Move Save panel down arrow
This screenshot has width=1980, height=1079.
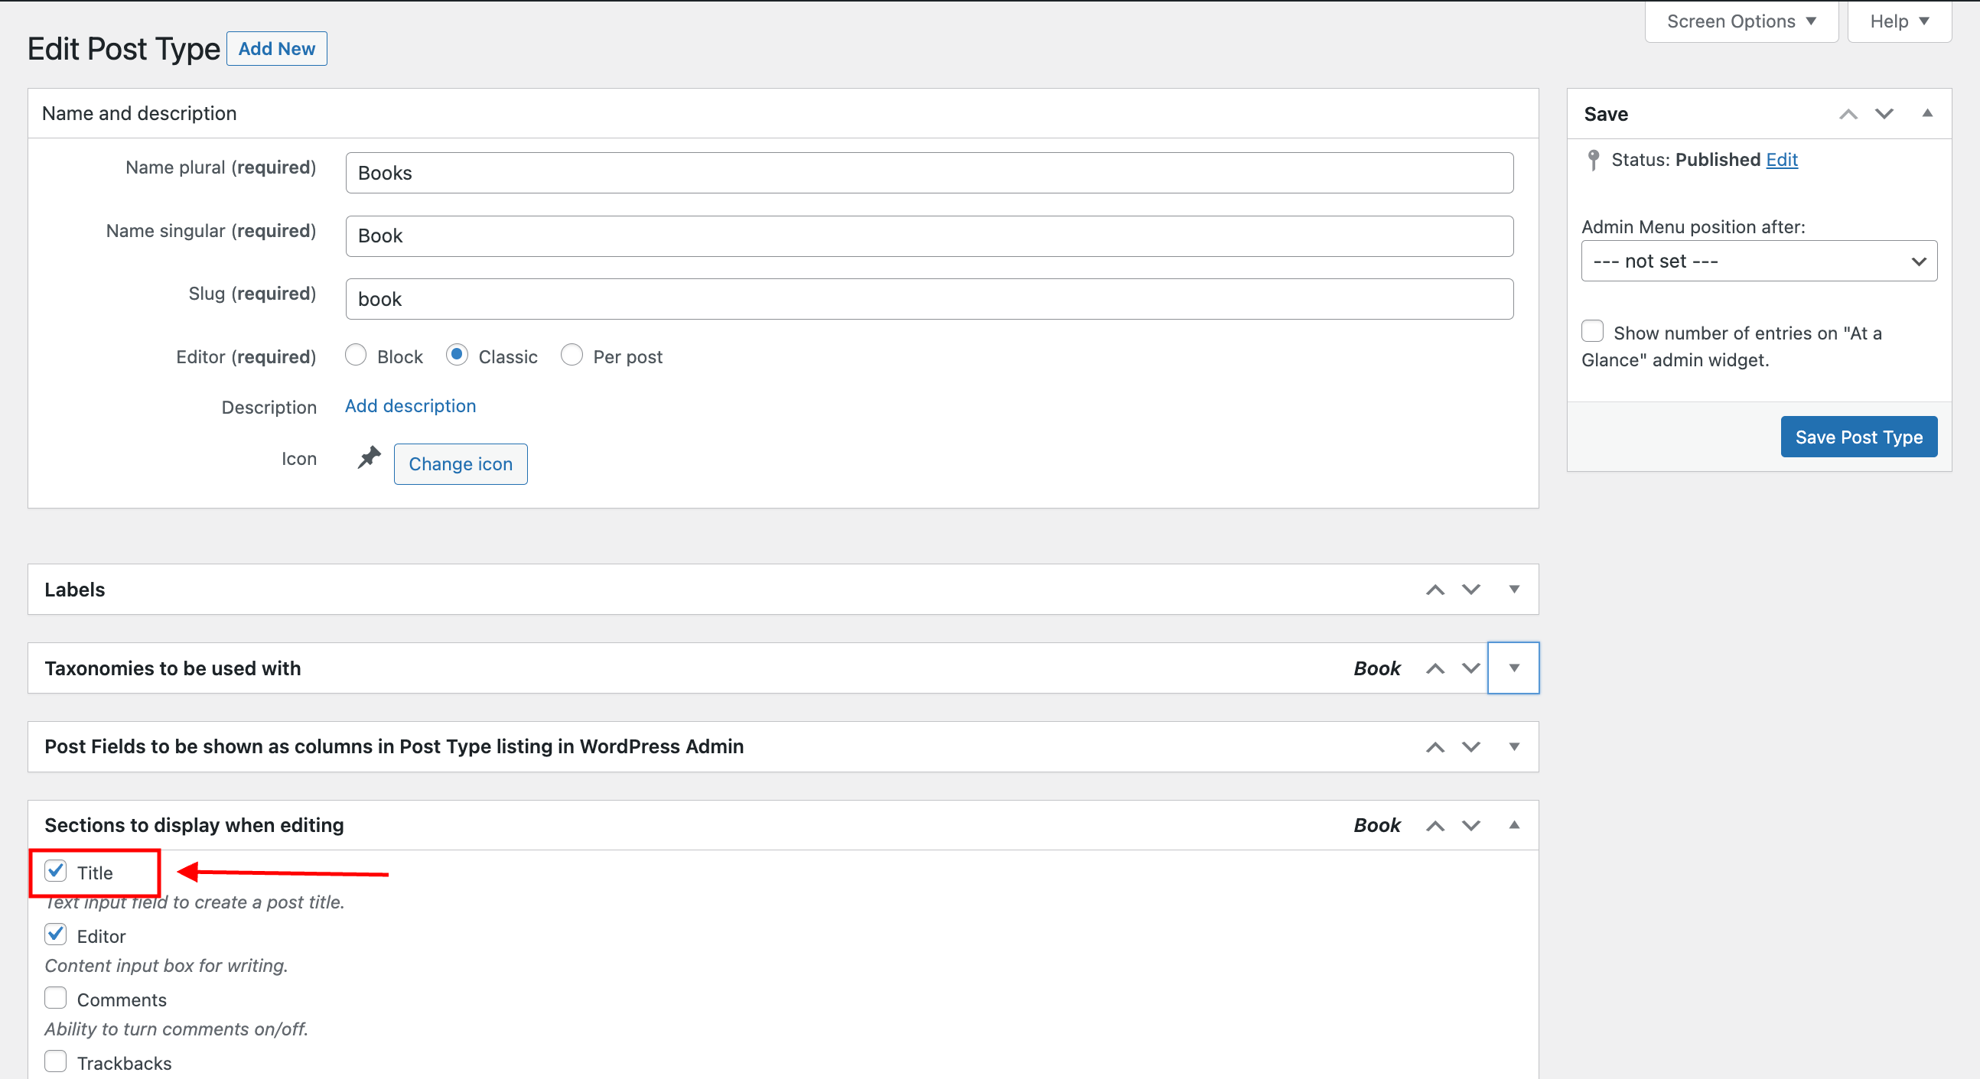pos(1884,114)
